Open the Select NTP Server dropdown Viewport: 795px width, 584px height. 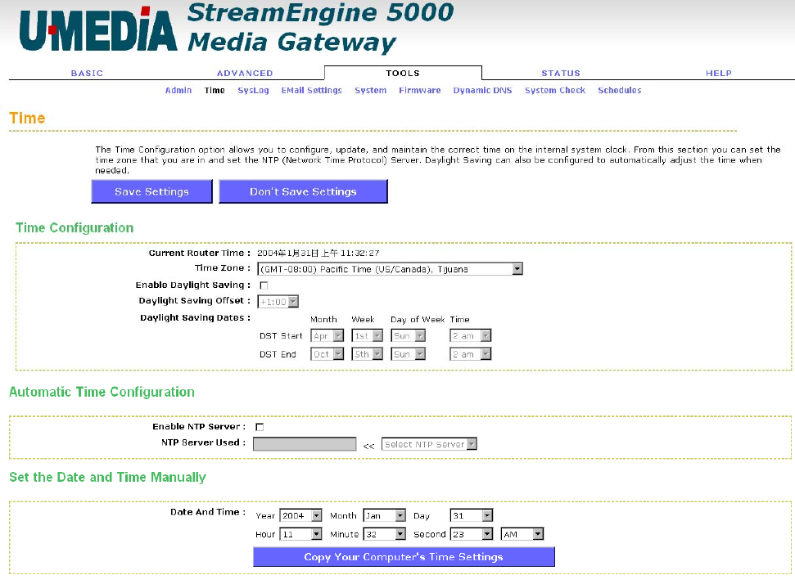429,444
